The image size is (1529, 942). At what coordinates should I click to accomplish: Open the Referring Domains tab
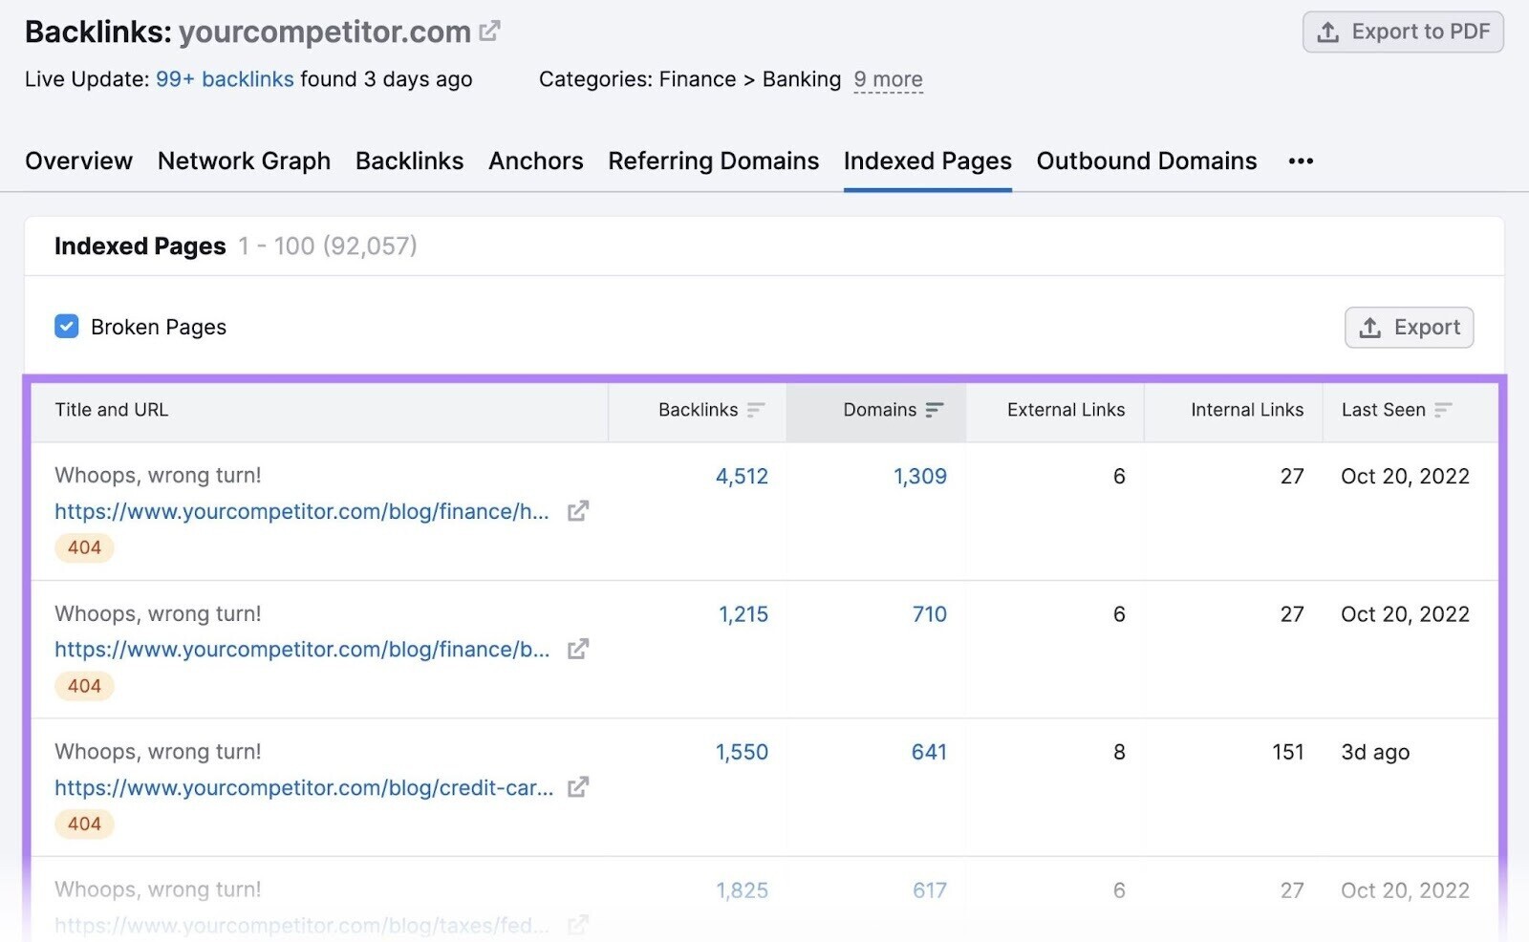712,161
